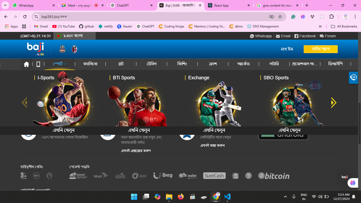Show next sports providers with right arrow
The image size is (361, 203).
coord(334,103)
